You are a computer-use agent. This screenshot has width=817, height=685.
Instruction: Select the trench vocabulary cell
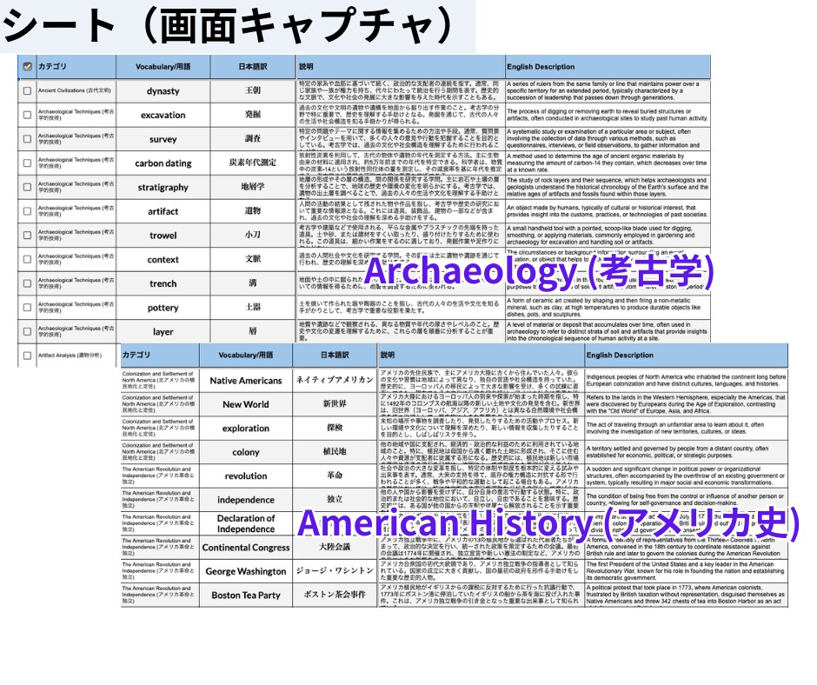point(163,283)
